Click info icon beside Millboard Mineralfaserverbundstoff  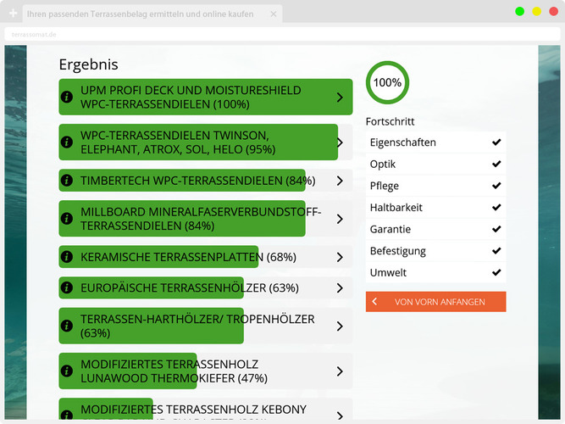[x=67, y=219]
